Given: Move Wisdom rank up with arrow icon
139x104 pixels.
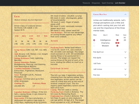Looking at the screenshot, I should [117, 46].
